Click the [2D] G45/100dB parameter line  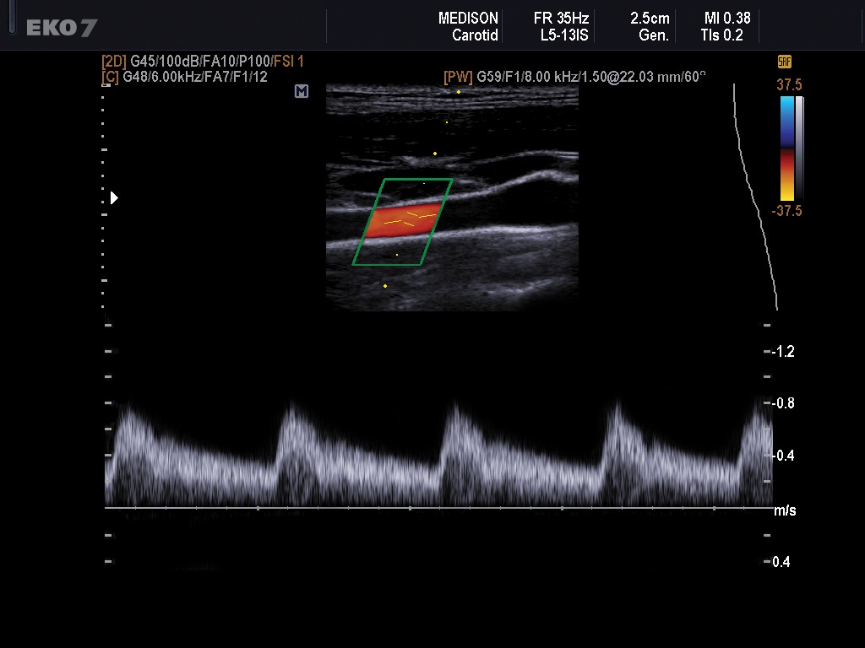(203, 61)
